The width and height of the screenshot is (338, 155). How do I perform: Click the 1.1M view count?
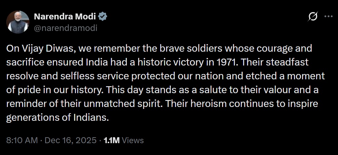111,141
